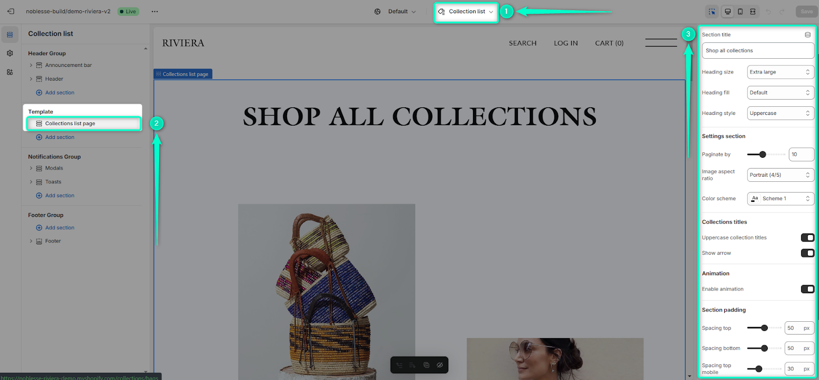This screenshot has width=819, height=380.
Task: Switch to mobile preview icon
Action: (x=740, y=12)
